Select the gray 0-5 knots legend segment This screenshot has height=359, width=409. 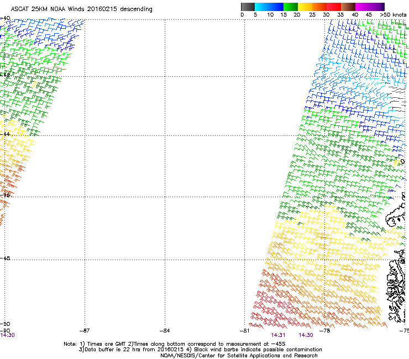248,7
